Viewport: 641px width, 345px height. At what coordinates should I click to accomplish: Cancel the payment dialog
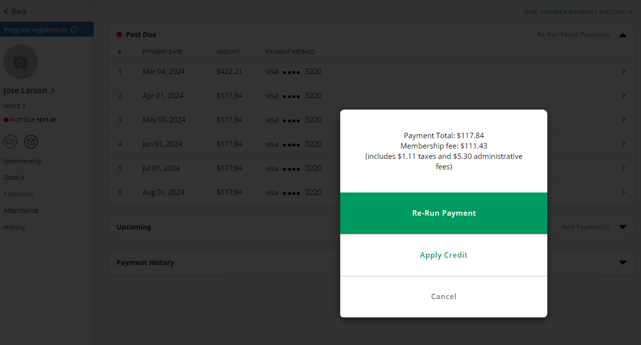(x=443, y=297)
